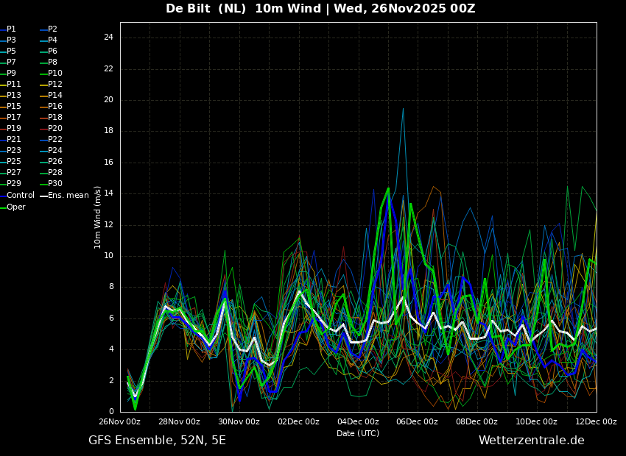Click the chart title De Bilt (NL)
Image resolution: width=626 pixels, height=456 pixels.
coord(205,8)
